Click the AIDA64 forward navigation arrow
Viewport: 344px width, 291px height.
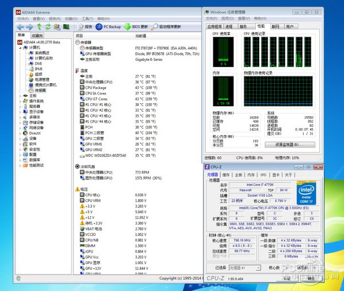tap(30, 26)
